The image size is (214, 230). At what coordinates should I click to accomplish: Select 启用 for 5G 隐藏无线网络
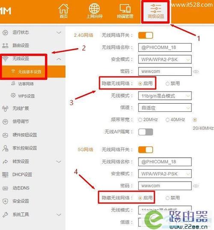click(x=140, y=198)
